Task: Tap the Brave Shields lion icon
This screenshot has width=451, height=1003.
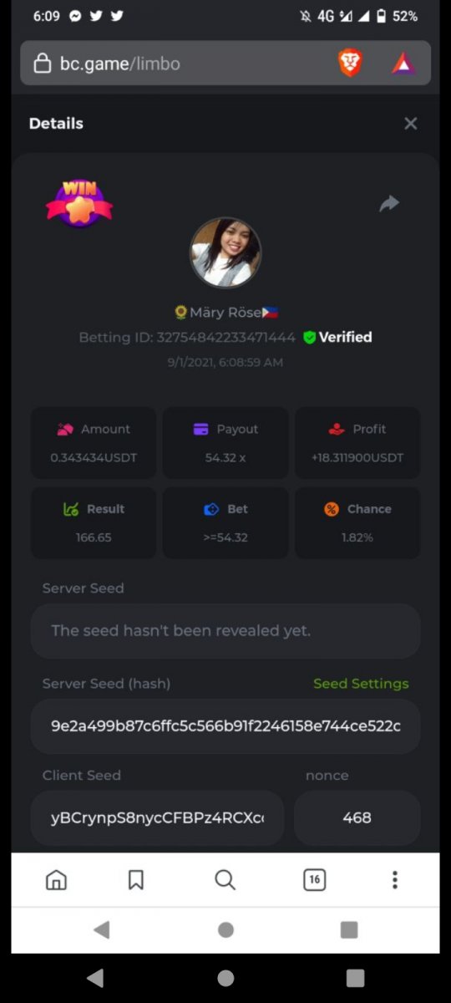Action: tap(351, 63)
